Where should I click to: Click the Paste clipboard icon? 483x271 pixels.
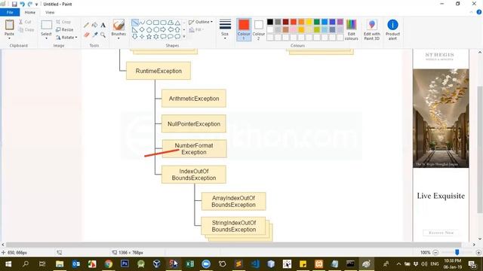(x=9, y=25)
